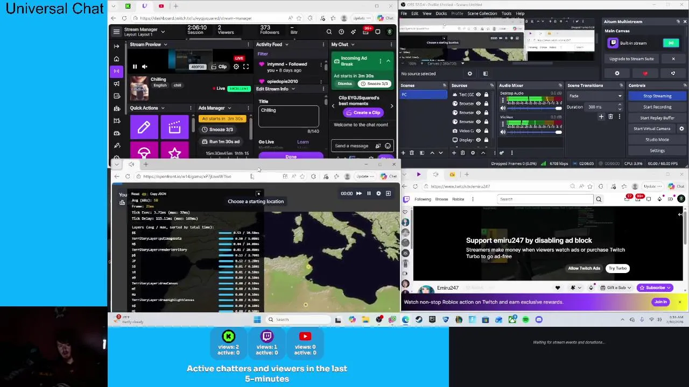Expand the Edit Stream Info dropdown
The image size is (689, 387).
point(293,89)
